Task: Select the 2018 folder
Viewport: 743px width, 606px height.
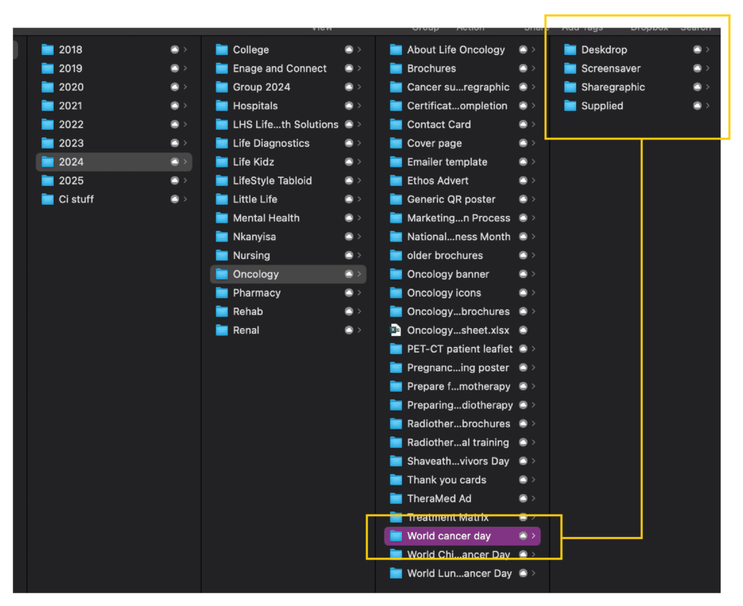Action: tap(70, 50)
